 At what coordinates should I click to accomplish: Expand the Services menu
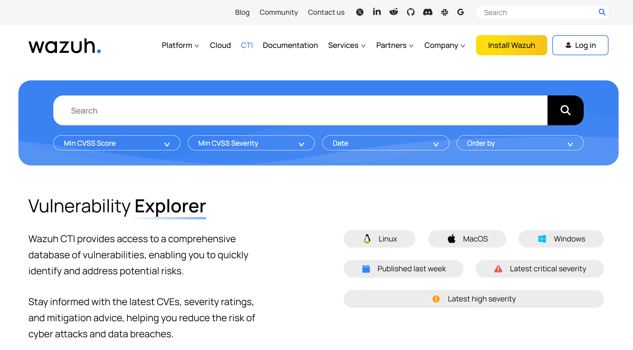click(x=347, y=45)
